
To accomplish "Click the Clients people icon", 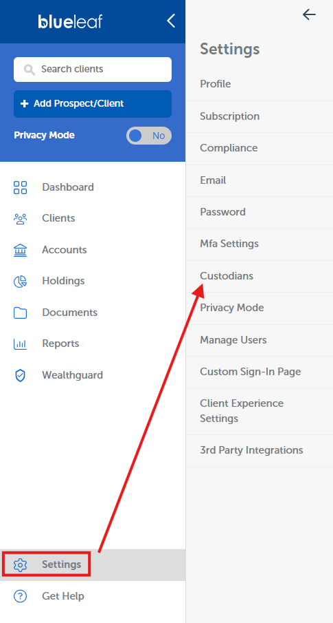I will coord(20,218).
